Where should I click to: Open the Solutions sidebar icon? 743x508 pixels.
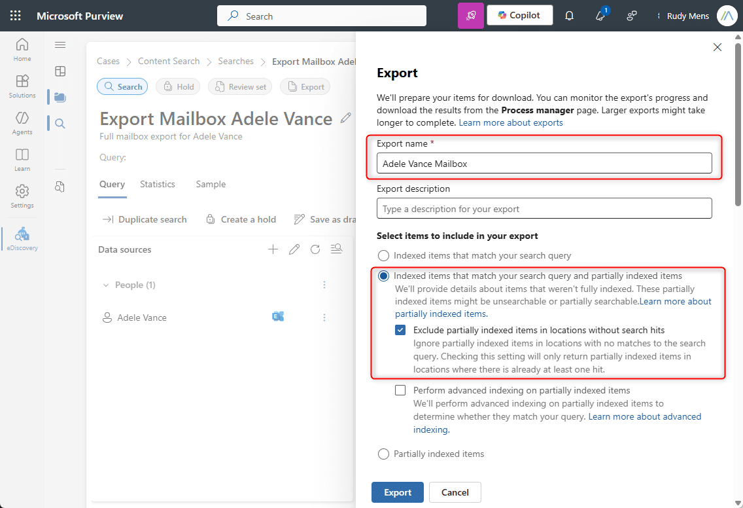pyautogui.click(x=22, y=85)
